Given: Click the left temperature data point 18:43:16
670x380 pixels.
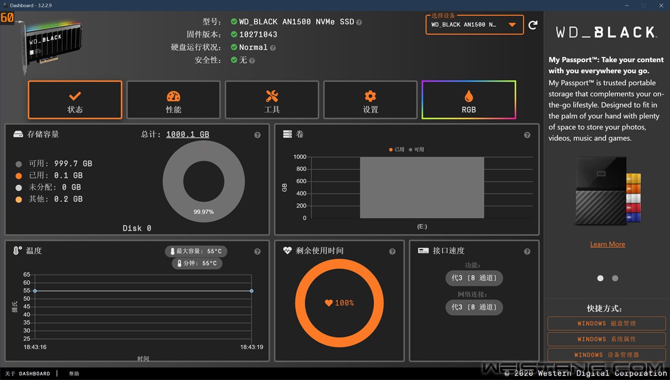Looking at the screenshot, I should [x=35, y=291].
